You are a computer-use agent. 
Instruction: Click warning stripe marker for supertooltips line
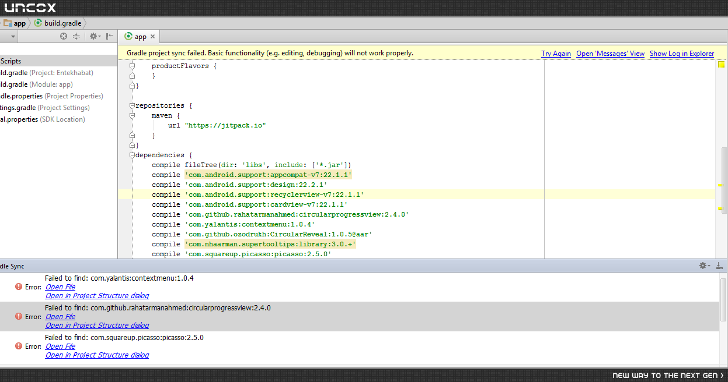click(x=720, y=208)
